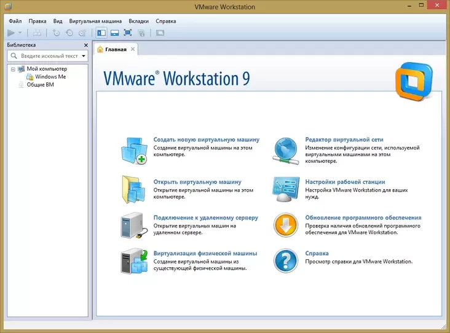Enter full screen mode from toolbar
Viewport: 450px width, 333px height.
click(128, 33)
